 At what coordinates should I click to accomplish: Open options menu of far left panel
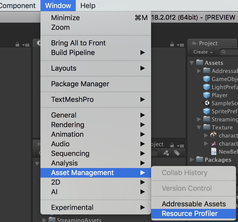(x=26, y=45)
